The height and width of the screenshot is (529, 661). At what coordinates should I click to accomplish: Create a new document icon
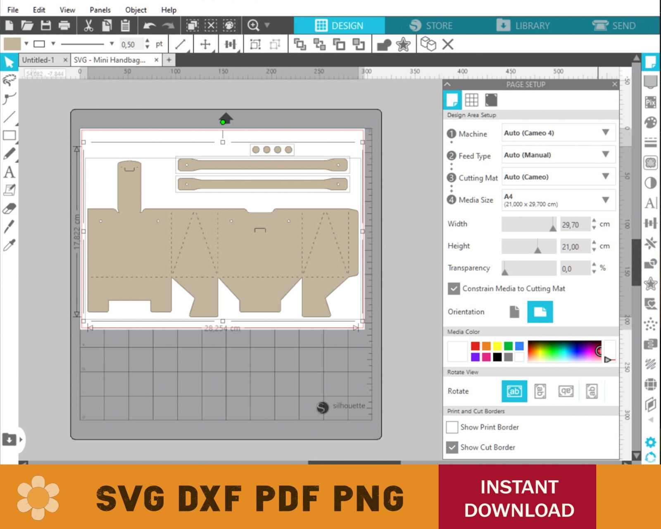9,26
